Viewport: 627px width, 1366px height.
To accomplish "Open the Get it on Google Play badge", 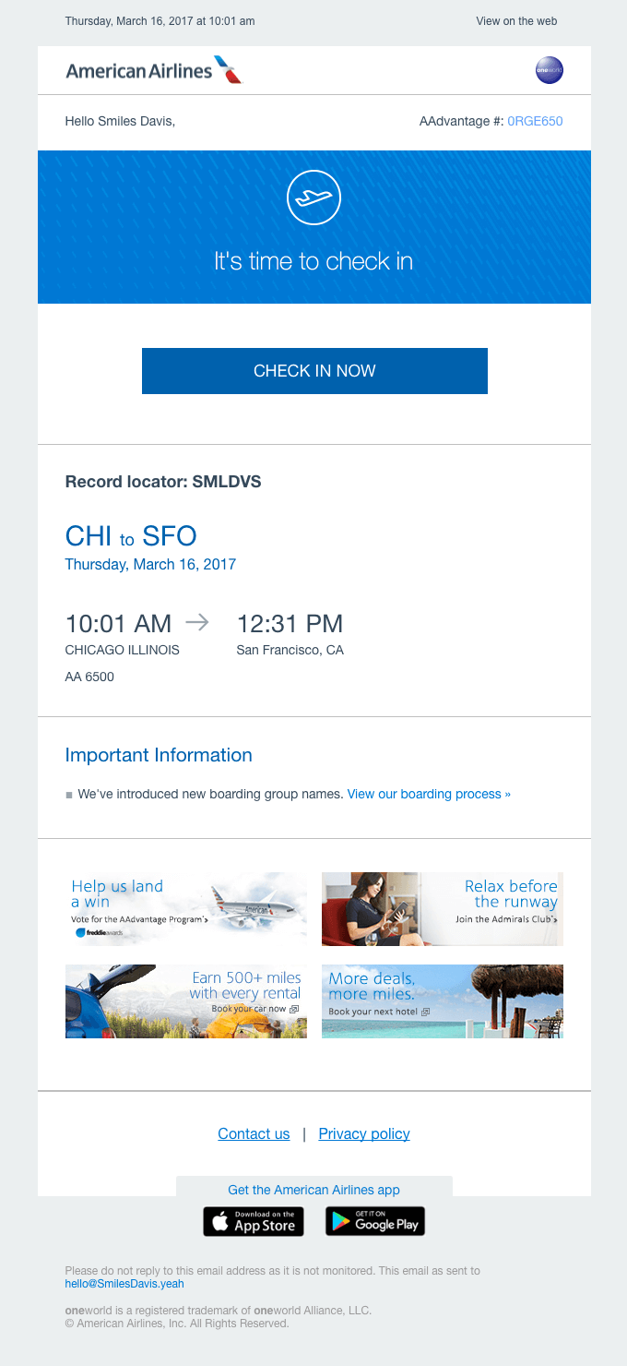I will (374, 1221).
